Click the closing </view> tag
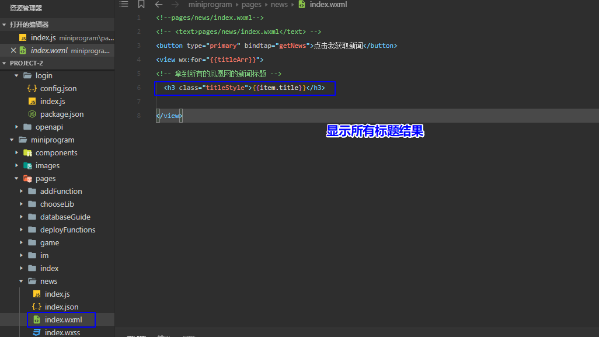This screenshot has height=337, width=599. [169, 116]
